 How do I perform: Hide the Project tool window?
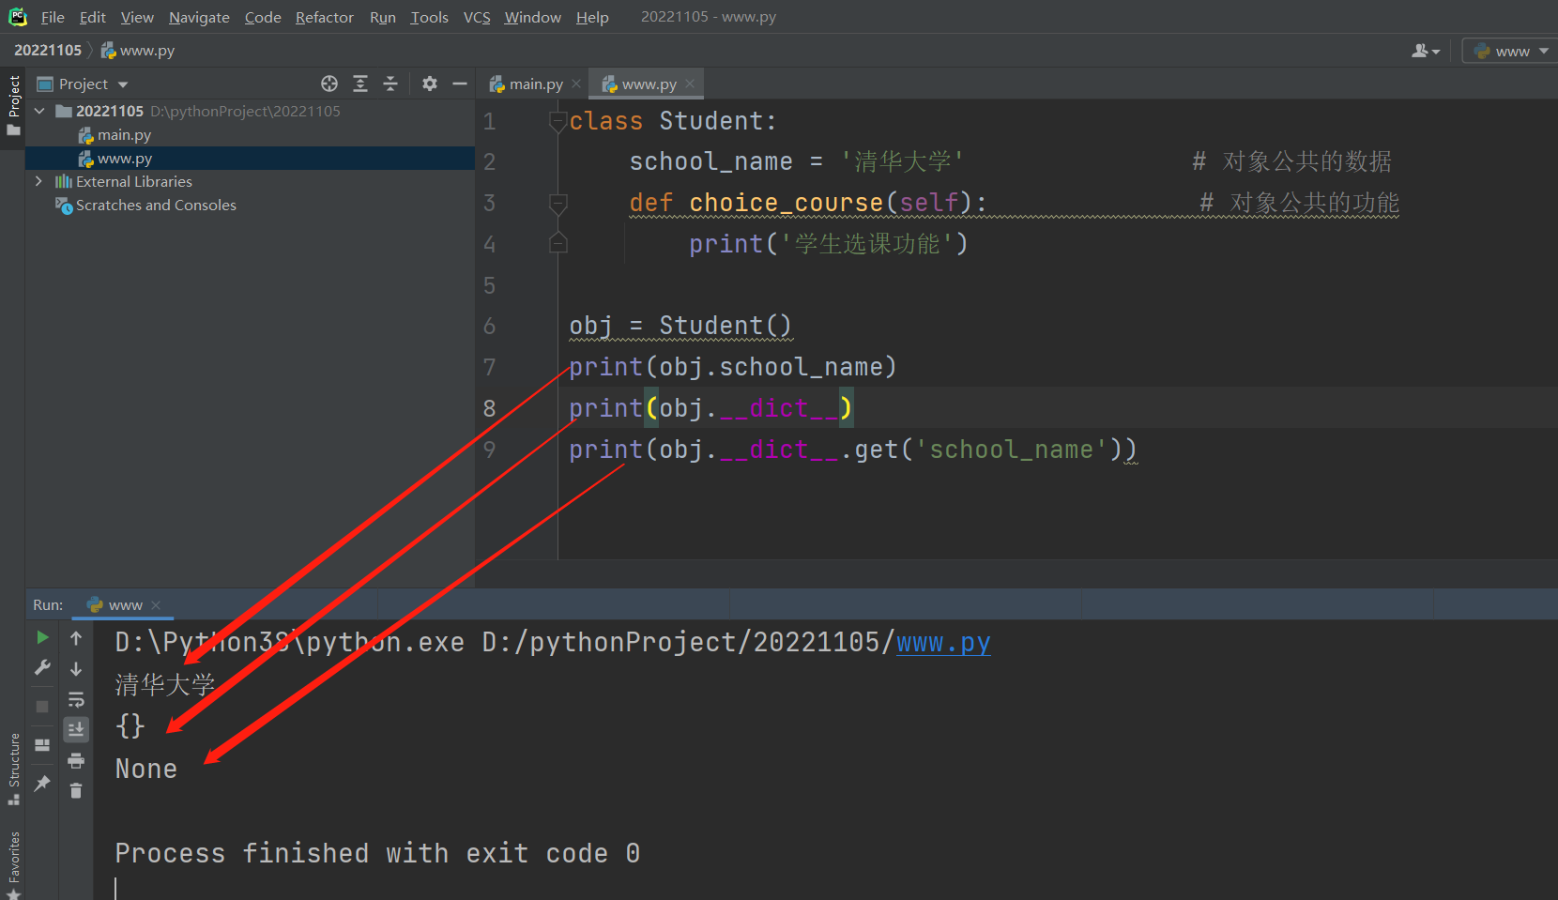(x=460, y=84)
